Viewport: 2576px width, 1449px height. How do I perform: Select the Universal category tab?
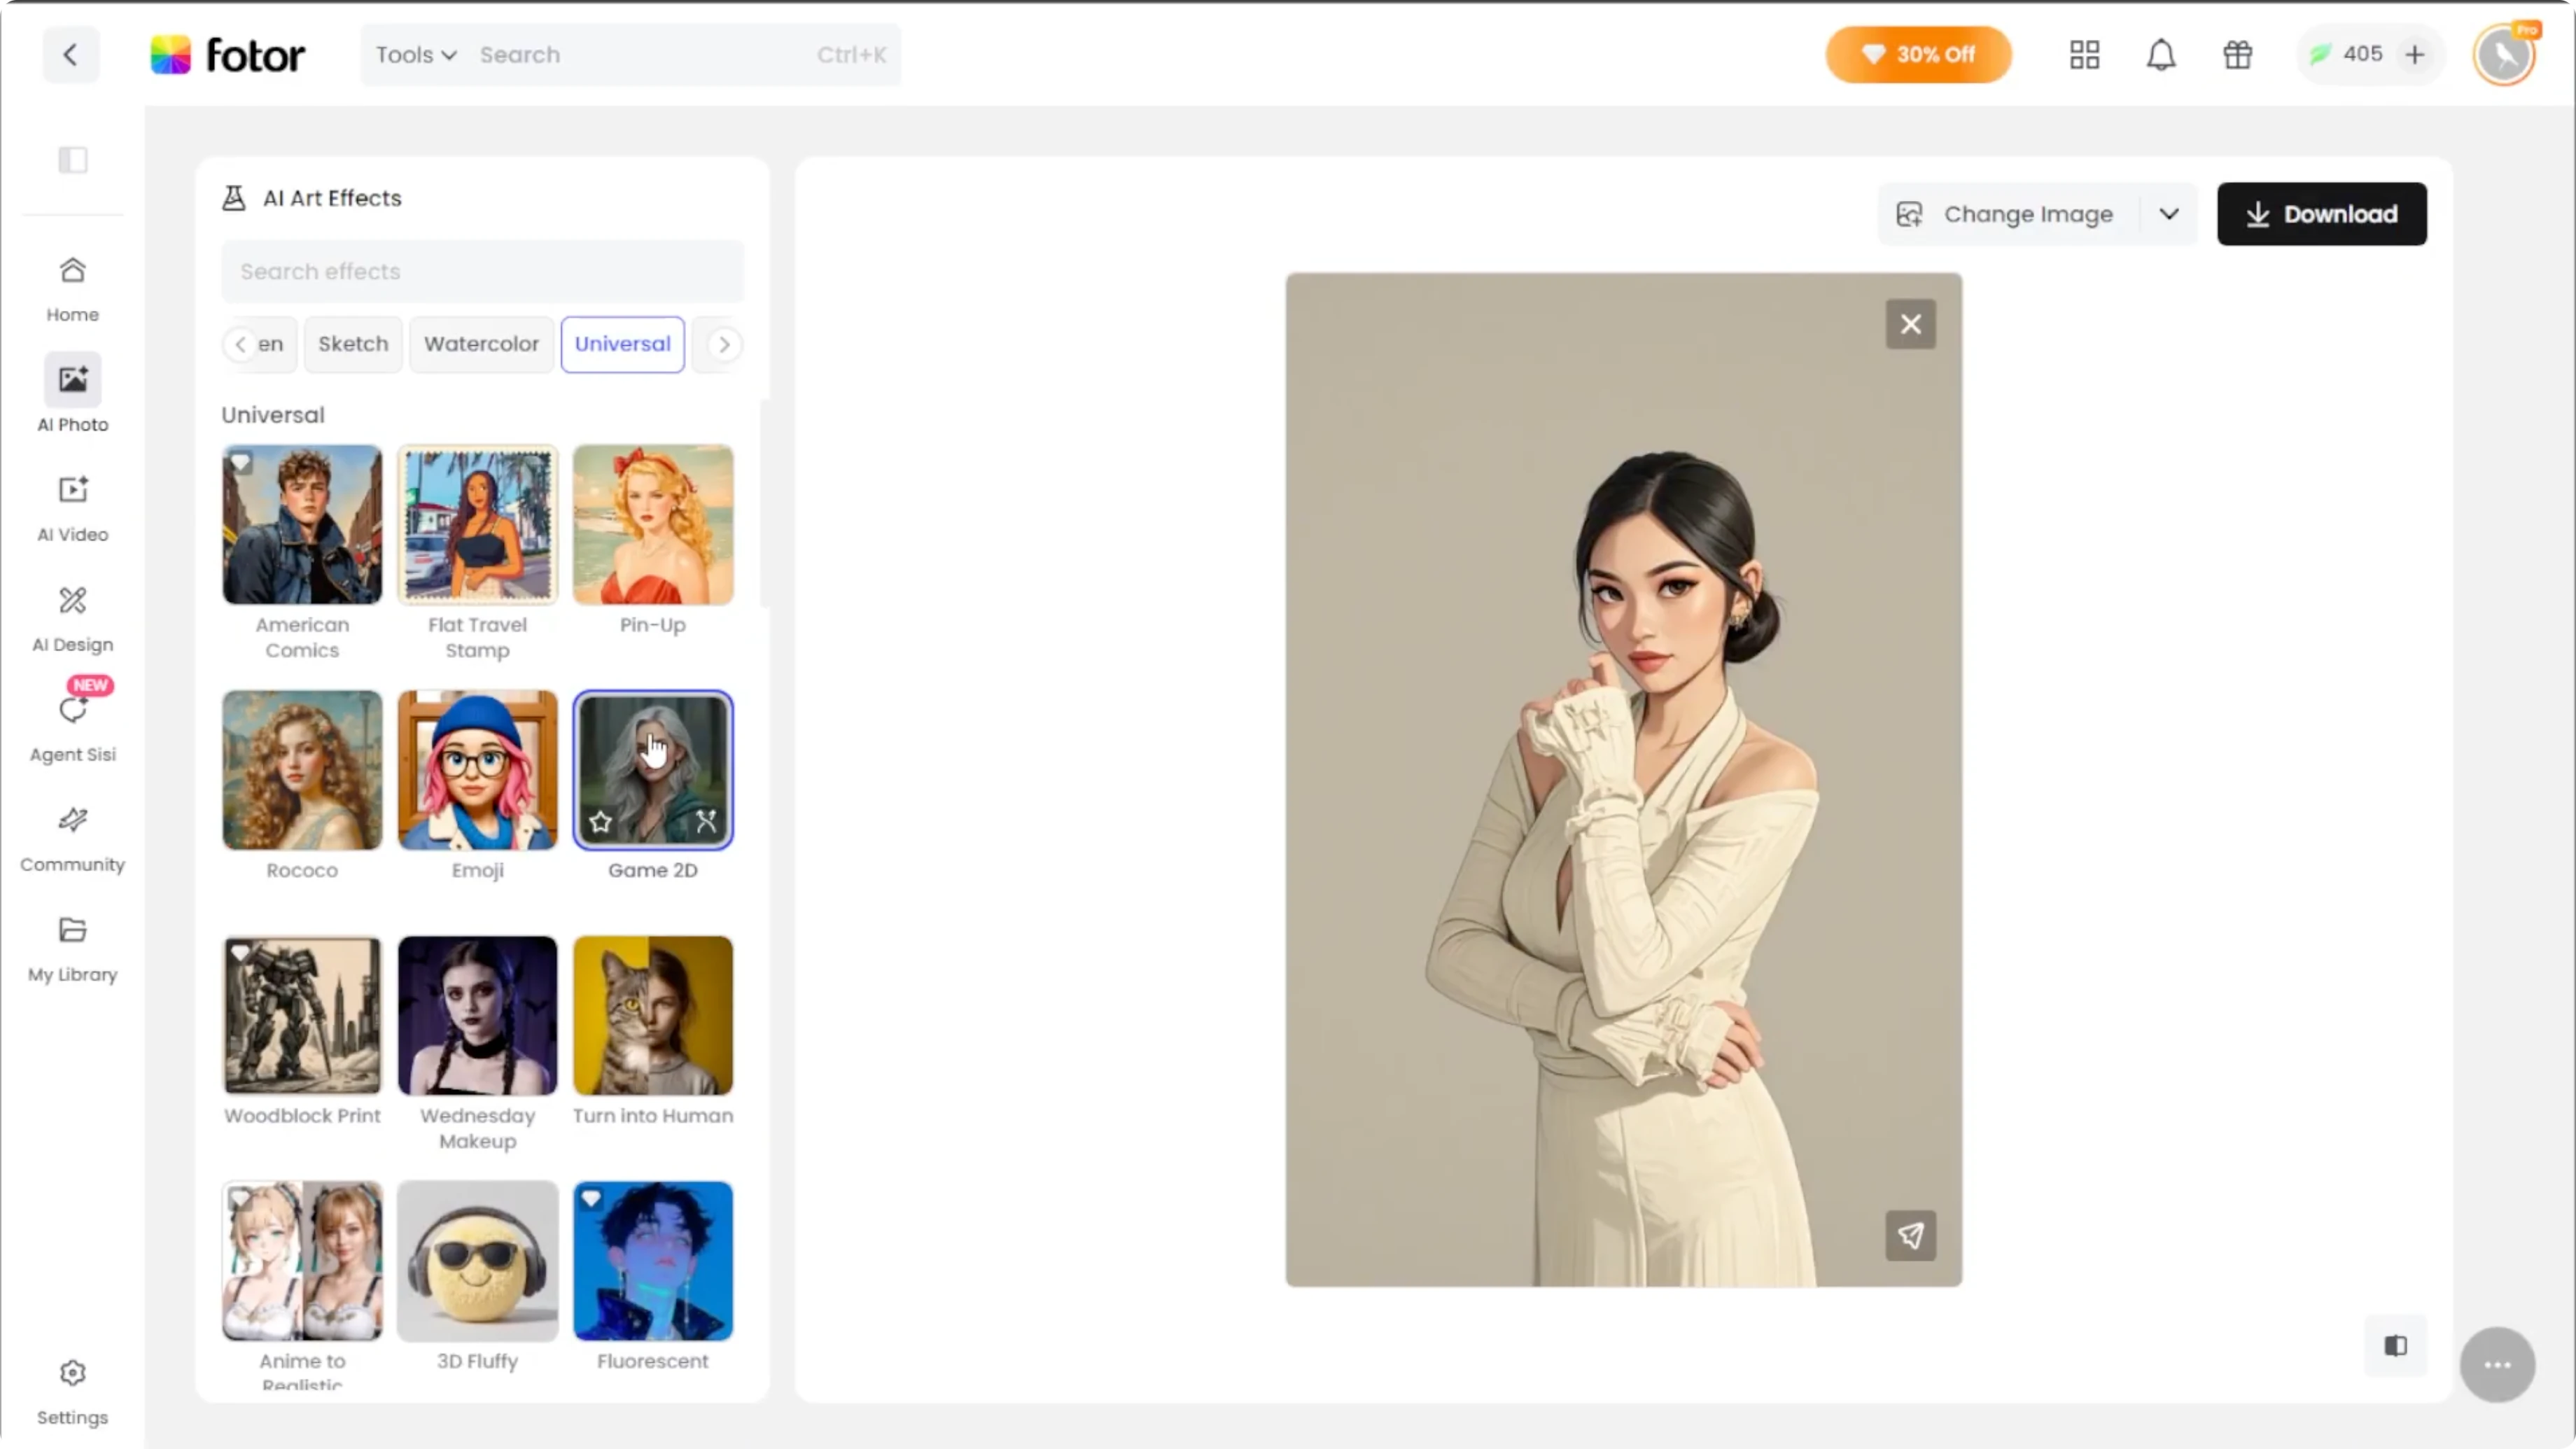click(x=622, y=344)
